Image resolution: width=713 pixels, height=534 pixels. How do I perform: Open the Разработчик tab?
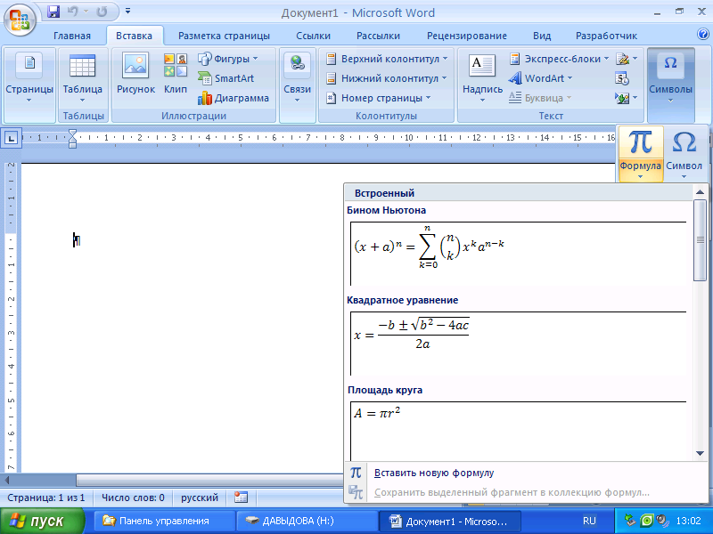click(x=606, y=36)
